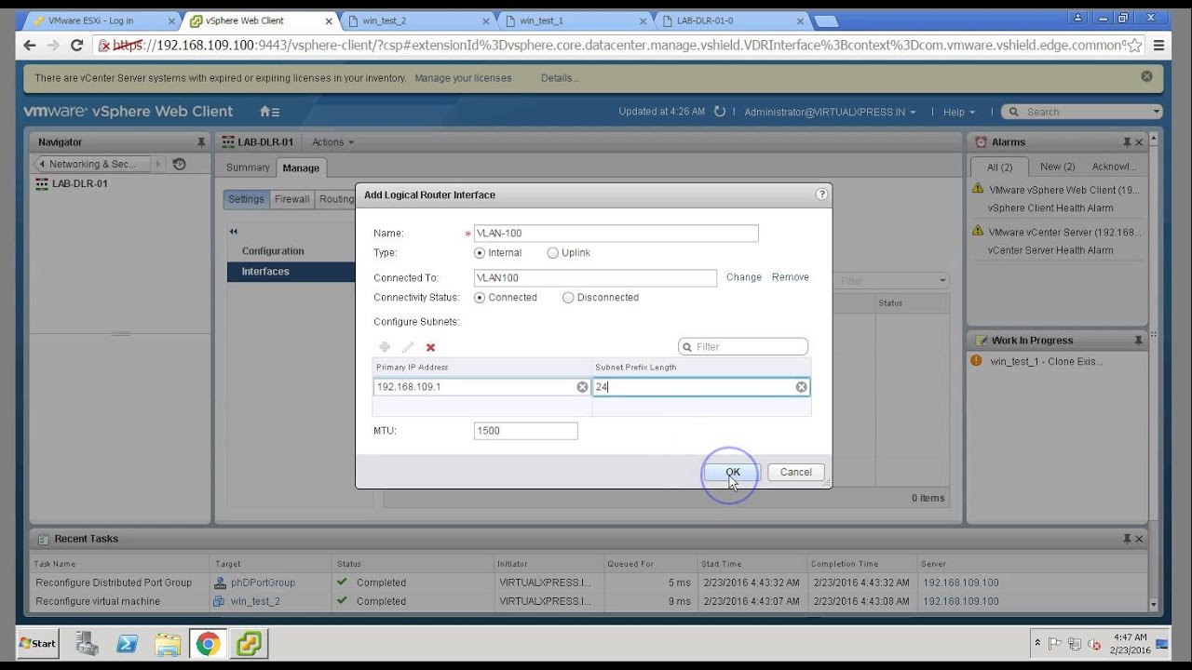
Task: Click Change link for connected network
Action: click(744, 277)
